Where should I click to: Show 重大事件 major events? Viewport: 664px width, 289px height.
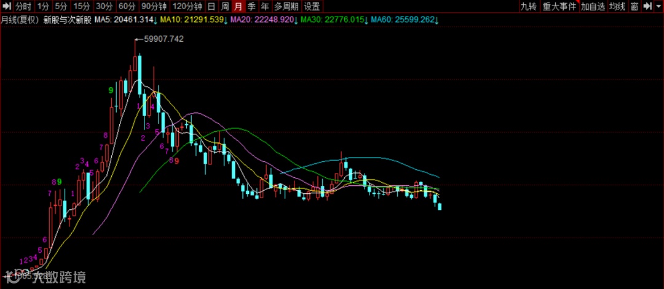tap(560, 6)
